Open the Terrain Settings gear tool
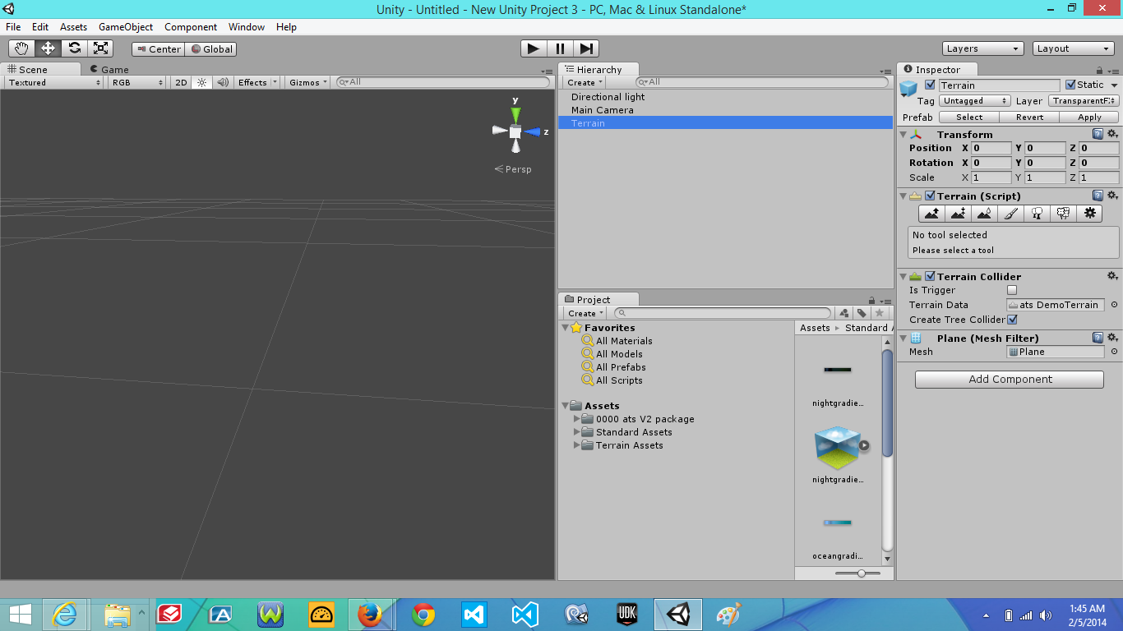This screenshot has width=1123, height=631. click(1090, 214)
